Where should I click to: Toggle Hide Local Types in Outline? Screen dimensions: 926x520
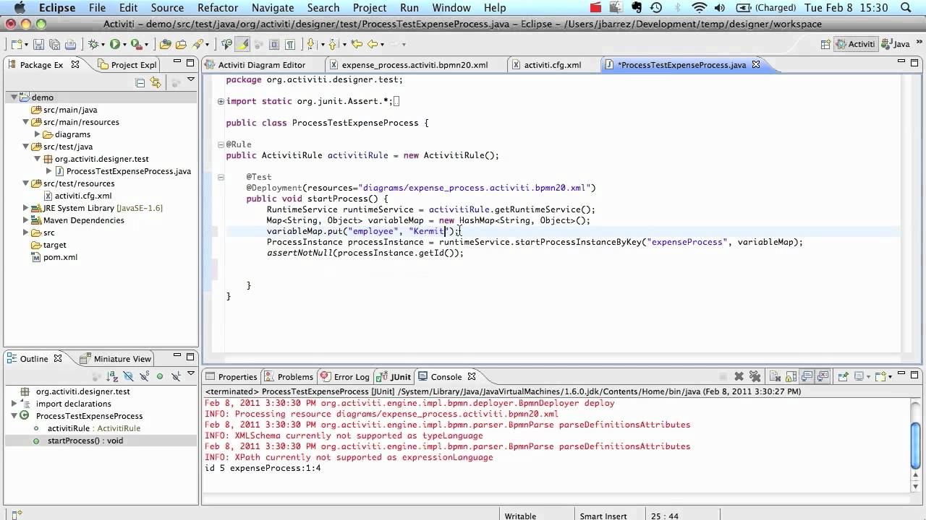click(176, 376)
